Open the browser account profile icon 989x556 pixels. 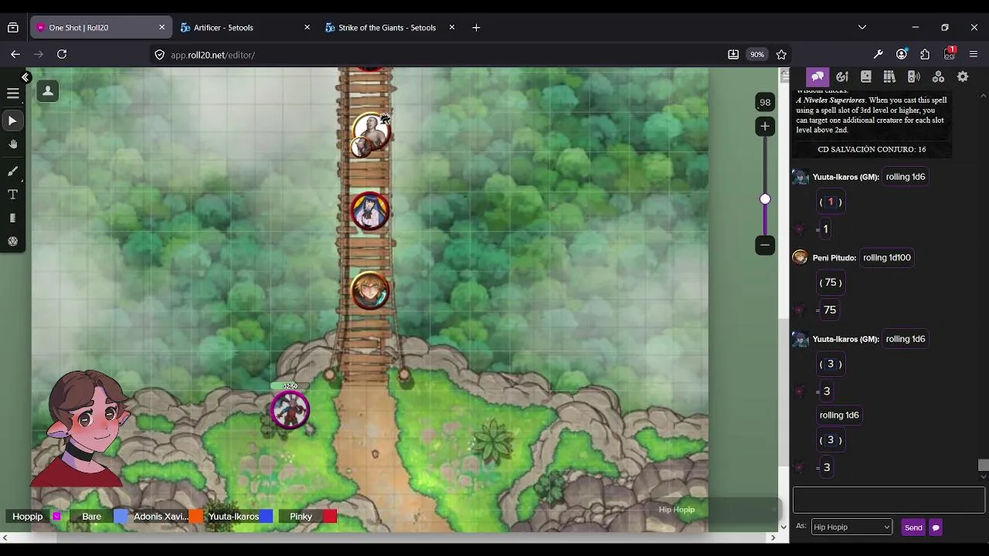click(x=902, y=54)
